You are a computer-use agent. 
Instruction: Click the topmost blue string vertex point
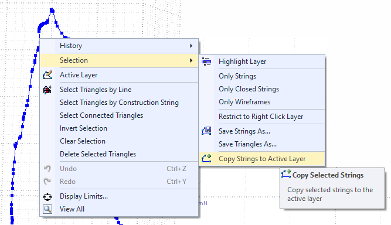tap(52, 11)
